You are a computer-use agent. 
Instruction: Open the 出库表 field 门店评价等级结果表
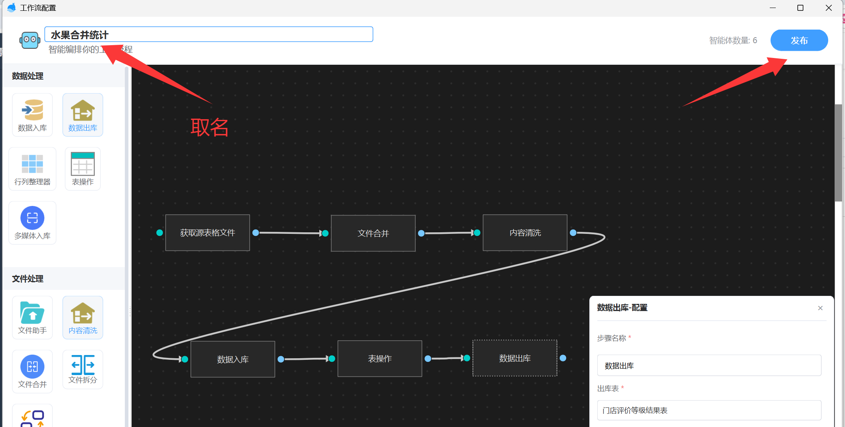coord(709,410)
